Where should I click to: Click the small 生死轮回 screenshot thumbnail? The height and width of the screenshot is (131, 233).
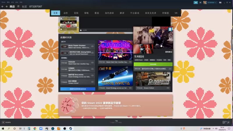(143, 49)
